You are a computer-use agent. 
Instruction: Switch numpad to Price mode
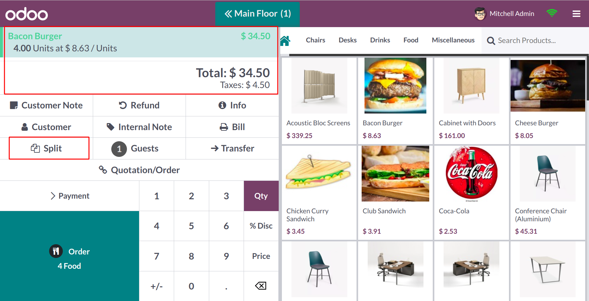point(261,256)
